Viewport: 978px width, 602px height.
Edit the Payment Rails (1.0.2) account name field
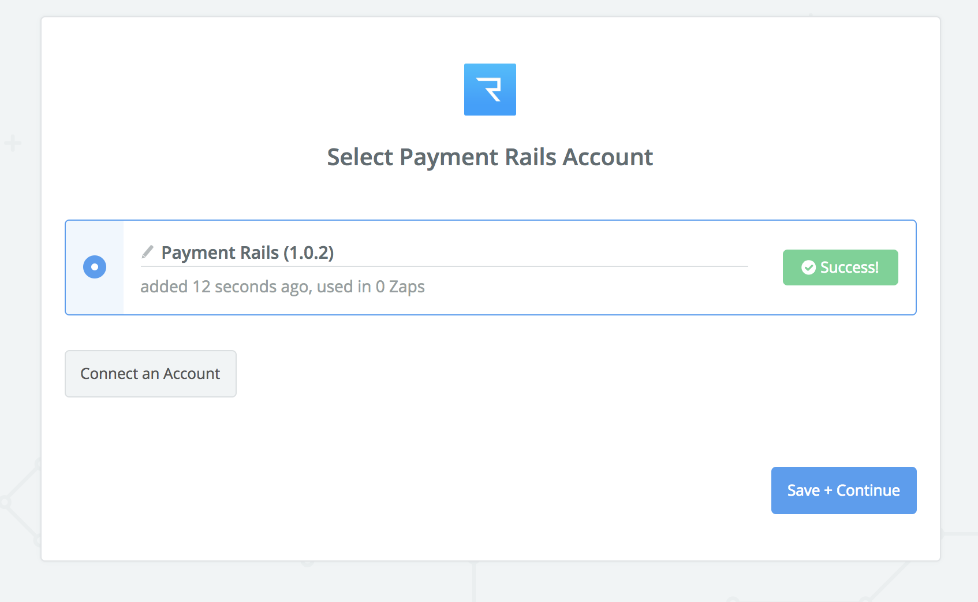pyautogui.click(x=444, y=253)
